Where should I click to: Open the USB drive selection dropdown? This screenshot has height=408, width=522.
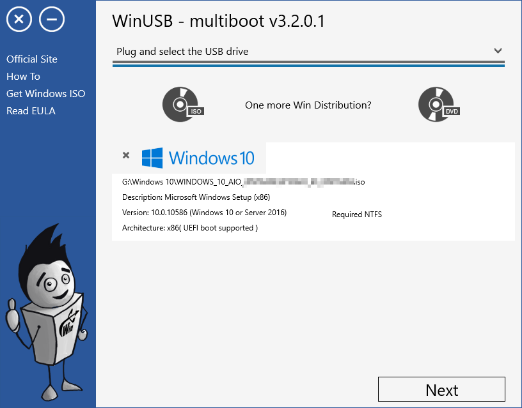click(307, 52)
